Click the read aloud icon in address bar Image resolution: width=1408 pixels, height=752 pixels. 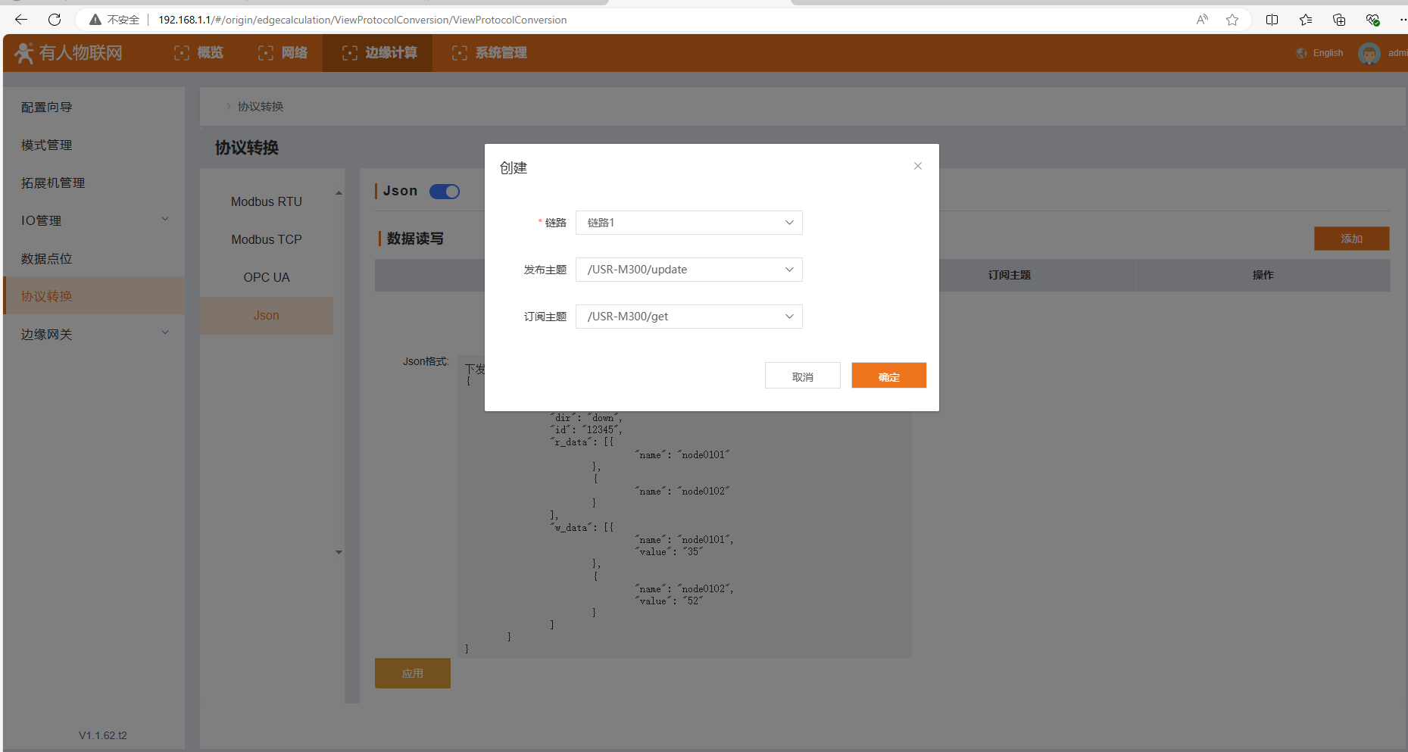(x=1202, y=20)
